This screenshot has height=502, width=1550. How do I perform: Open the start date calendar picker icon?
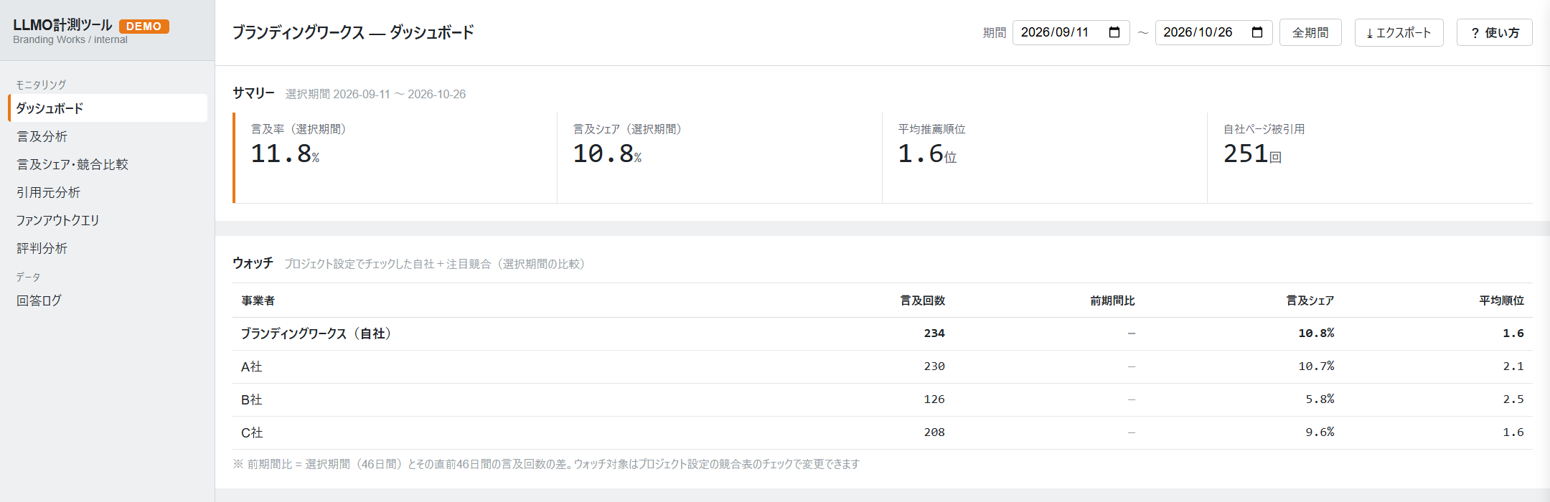pyautogui.click(x=1114, y=32)
